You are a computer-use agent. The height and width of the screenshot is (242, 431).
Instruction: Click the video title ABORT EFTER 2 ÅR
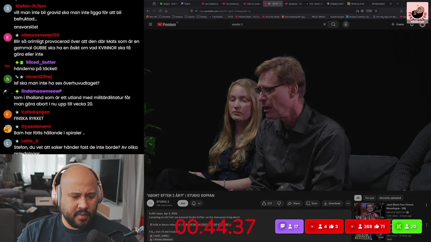point(180,195)
